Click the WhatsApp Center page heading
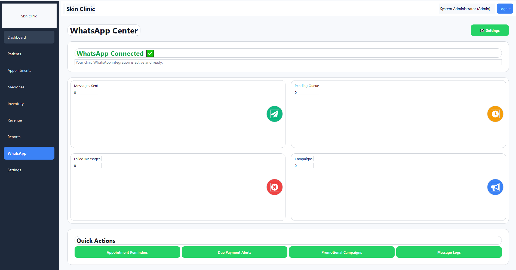 104,30
